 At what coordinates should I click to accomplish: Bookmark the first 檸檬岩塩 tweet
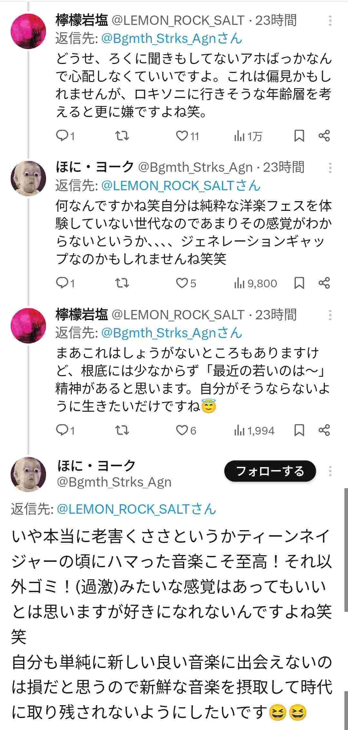299,136
